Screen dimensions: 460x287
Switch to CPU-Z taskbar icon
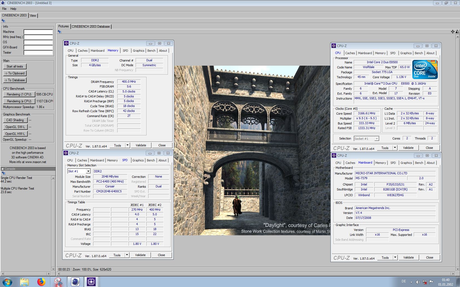91,282
